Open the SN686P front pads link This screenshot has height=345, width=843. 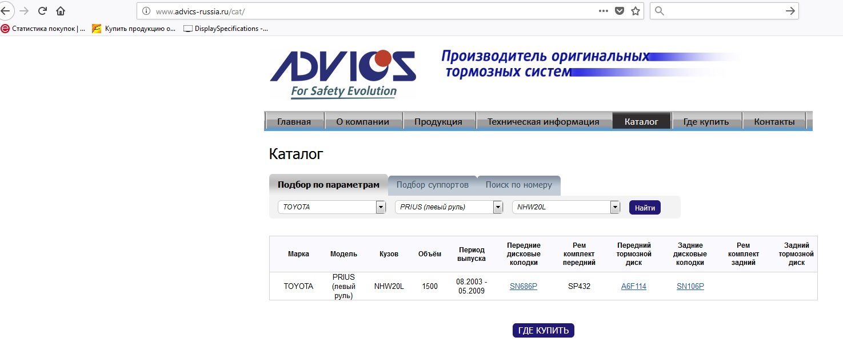pyautogui.click(x=524, y=286)
